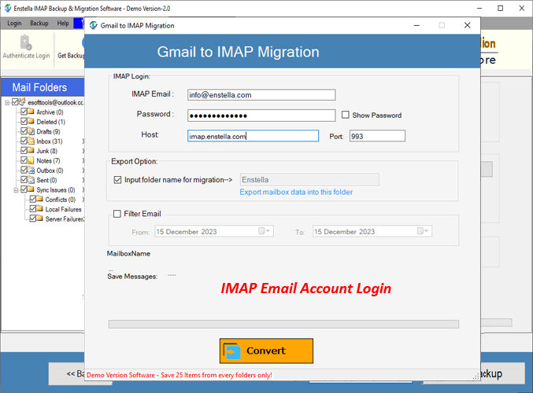Select the Local Failures tree row label
The height and width of the screenshot is (393, 533).
click(x=63, y=209)
